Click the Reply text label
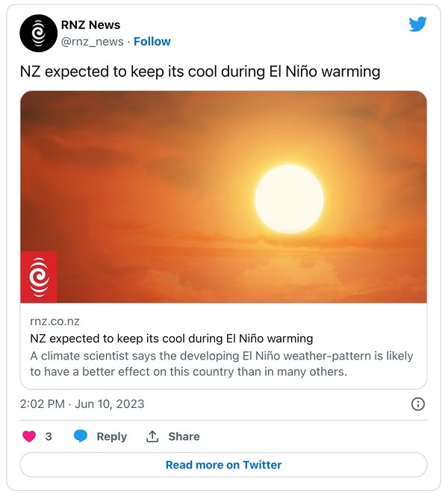The image size is (448, 496). pyautogui.click(x=111, y=436)
